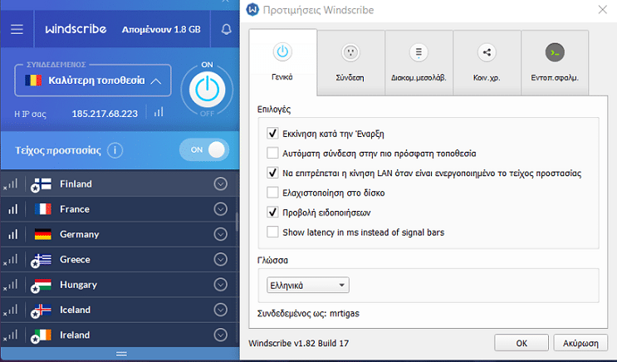
Task: Click the Απομένουν 1.8 GB data label
Action: pos(161,30)
